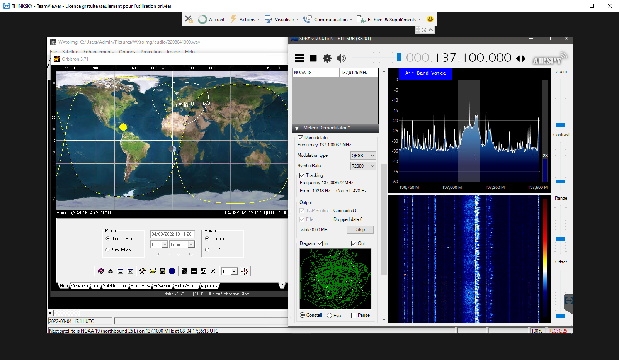619x360 pixels.
Task: Select the Simulation mode radio button
Action: tap(108, 250)
